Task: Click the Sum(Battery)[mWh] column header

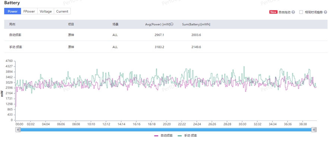Action: (196, 24)
